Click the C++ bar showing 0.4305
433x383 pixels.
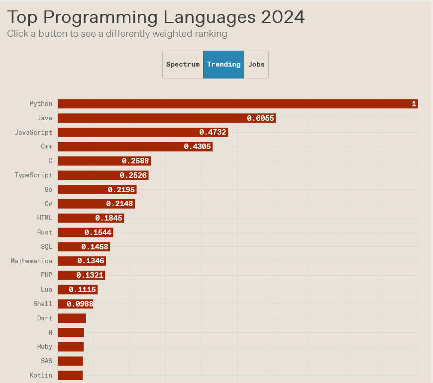pyautogui.click(x=135, y=147)
